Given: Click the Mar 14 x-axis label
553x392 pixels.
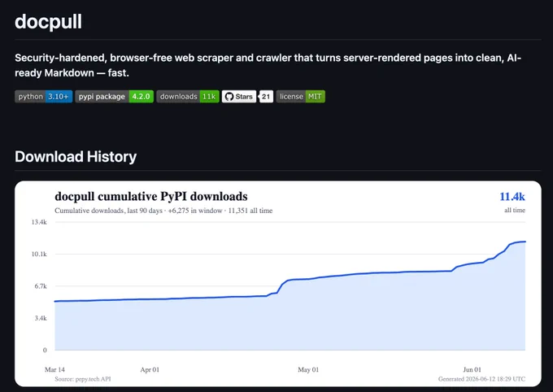Looking at the screenshot, I should click(x=54, y=369).
